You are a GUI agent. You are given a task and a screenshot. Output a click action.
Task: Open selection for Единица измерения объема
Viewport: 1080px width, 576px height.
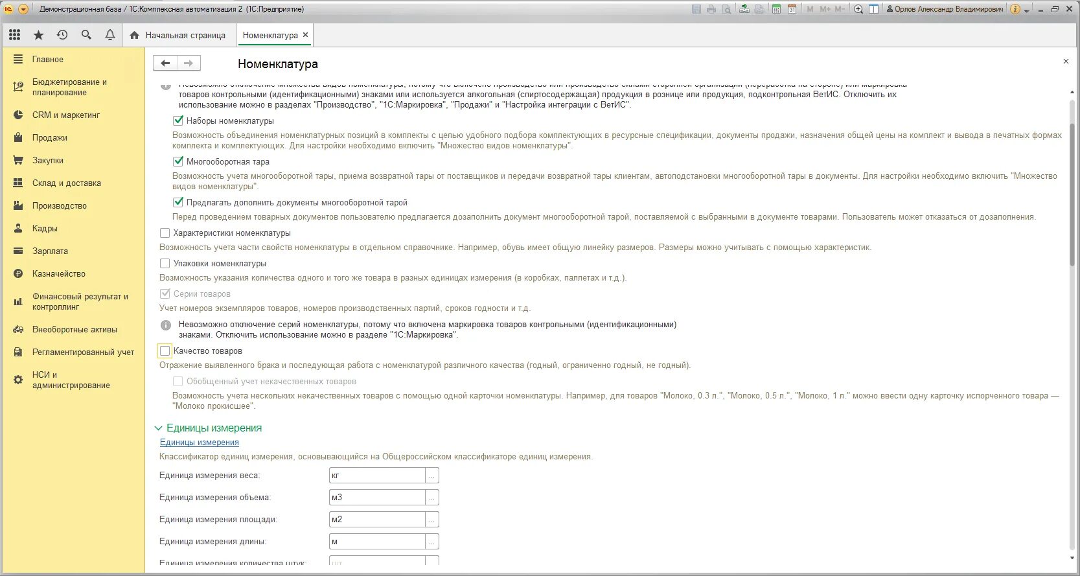pos(432,498)
